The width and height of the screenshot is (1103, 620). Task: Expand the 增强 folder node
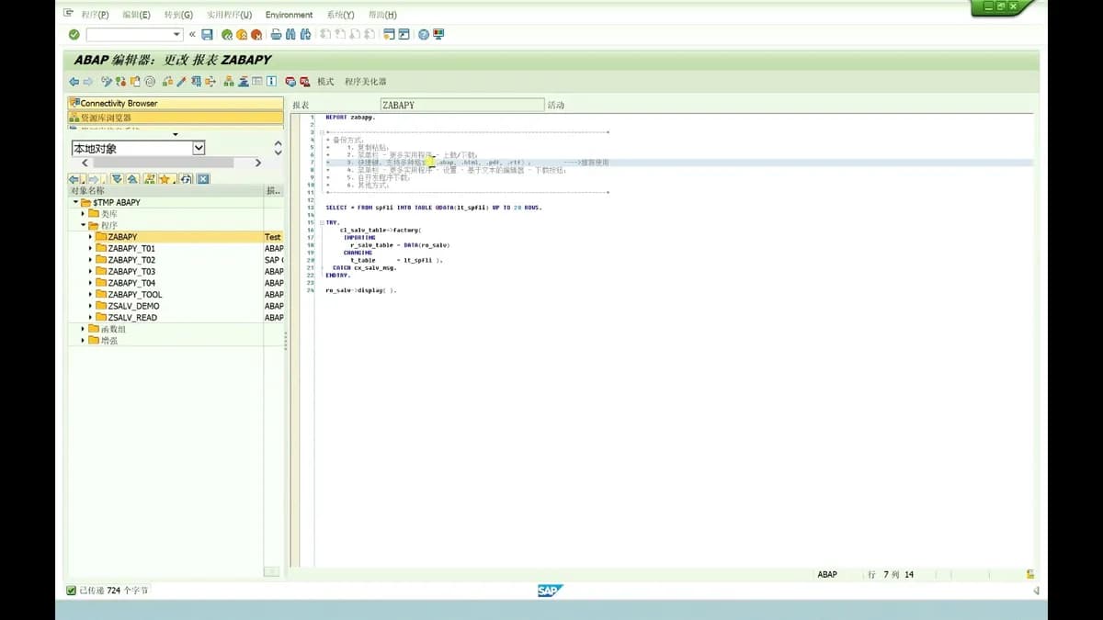(84, 340)
